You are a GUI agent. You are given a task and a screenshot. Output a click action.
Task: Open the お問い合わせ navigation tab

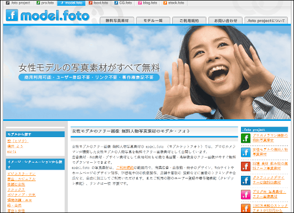[x=225, y=20]
